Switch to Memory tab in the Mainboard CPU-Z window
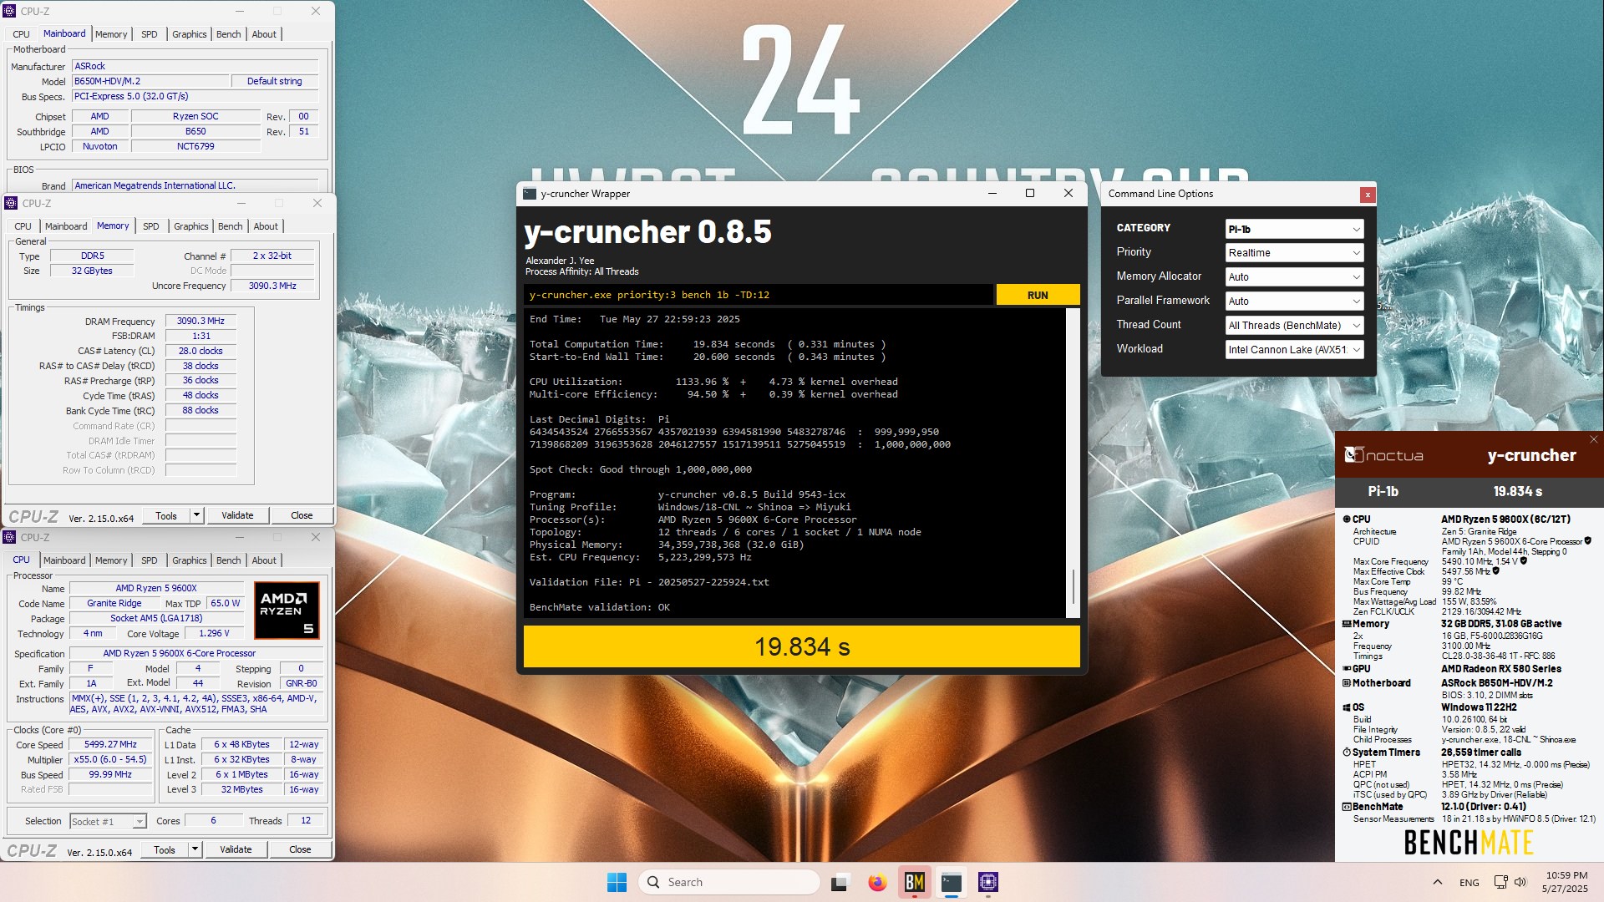This screenshot has width=1604, height=902. pyautogui.click(x=111, y=34)
